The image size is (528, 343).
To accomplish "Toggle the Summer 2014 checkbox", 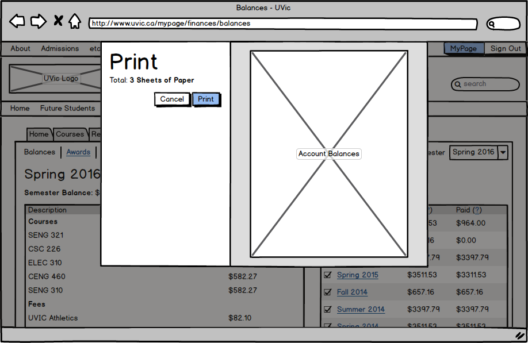I will click(328, 309).
